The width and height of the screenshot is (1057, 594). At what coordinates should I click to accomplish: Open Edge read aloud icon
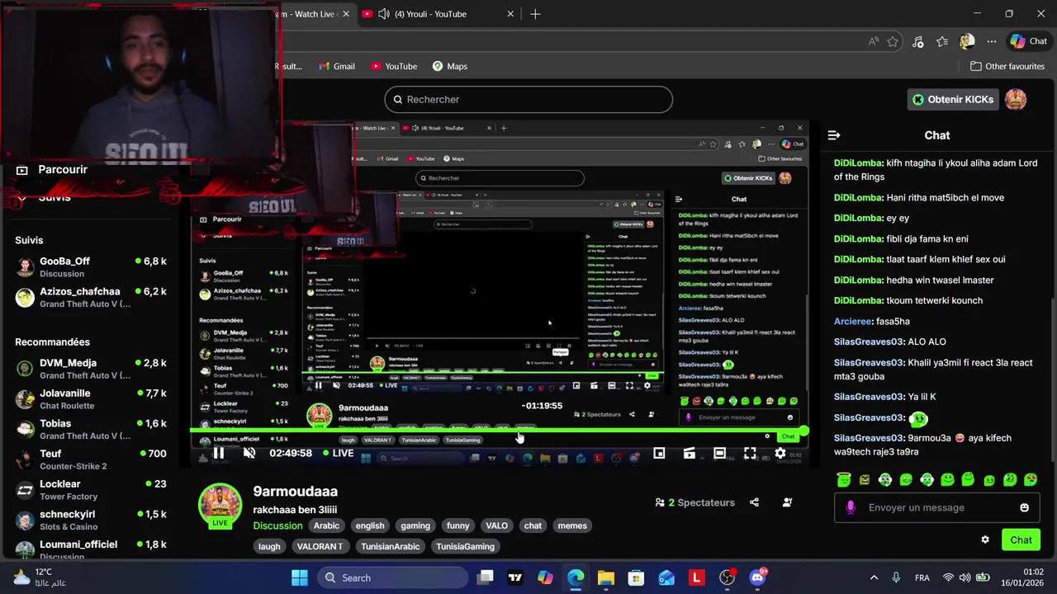click(x=874, y=41)
